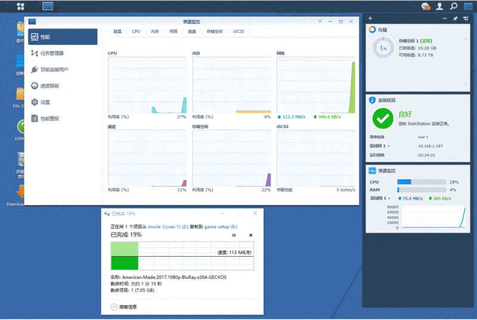Open the user account options icon
This screenshot has width=477, height=320.
[x=439, y=7]
